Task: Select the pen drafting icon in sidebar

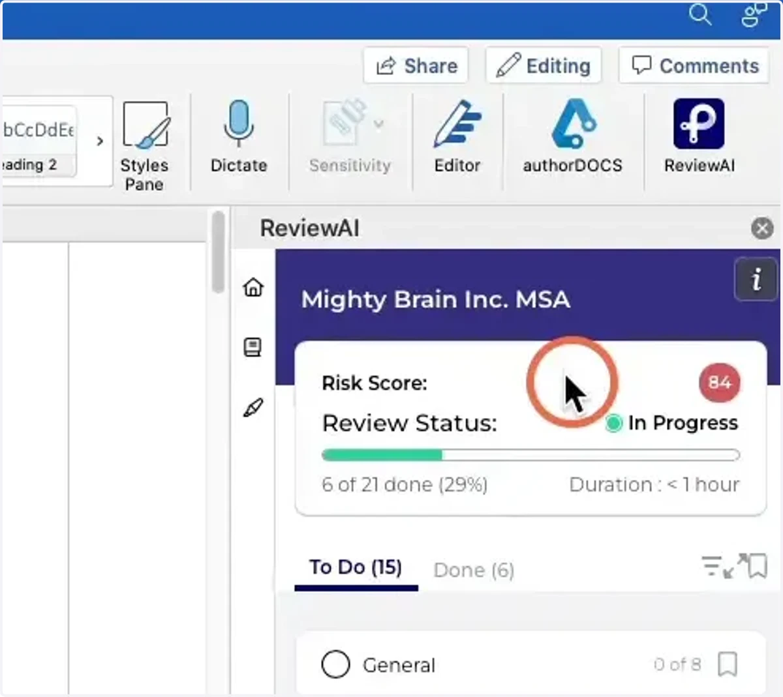Action: [x=253, y=408]
